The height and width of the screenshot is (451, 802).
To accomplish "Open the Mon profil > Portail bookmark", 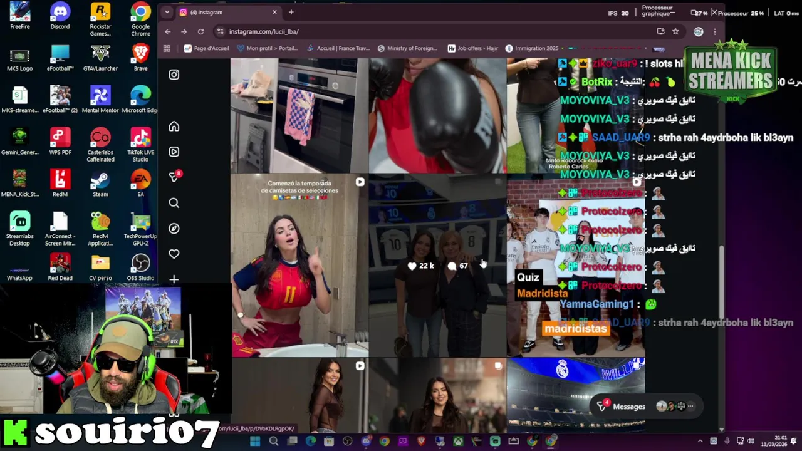I will point(268,48).
